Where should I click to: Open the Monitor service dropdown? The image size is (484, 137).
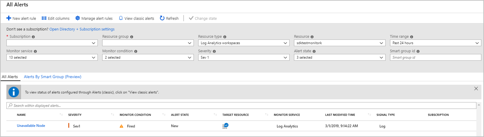tap(52, 58)
